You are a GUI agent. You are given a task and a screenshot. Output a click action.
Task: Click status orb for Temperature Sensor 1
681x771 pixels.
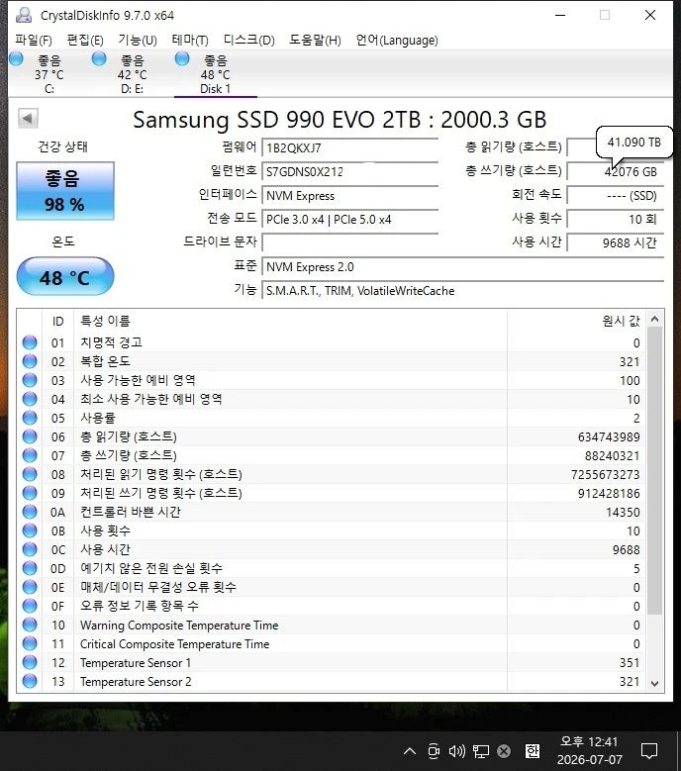click(x=30, y=662)
